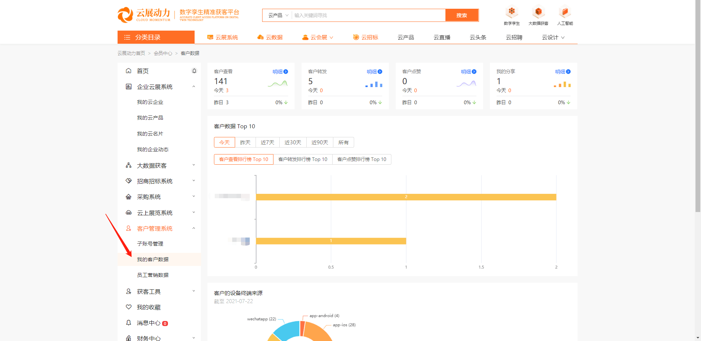Image resolution: width=701 pixels, height=341 pixels.
Task: Open the 获客工具 person icon
Action: point(129,291)
